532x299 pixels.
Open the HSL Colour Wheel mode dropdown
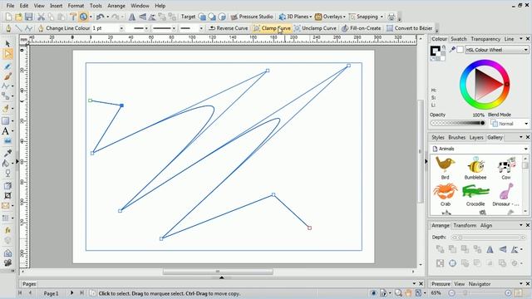pos(525,50)
